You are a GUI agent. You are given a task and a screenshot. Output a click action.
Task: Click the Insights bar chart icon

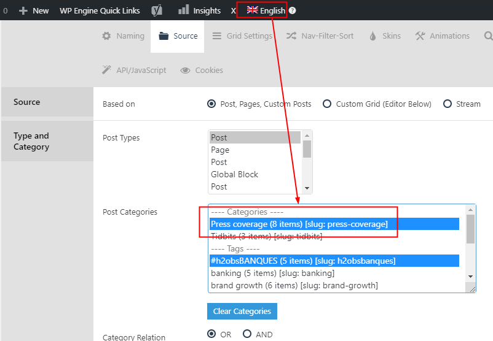click(184, 10)
